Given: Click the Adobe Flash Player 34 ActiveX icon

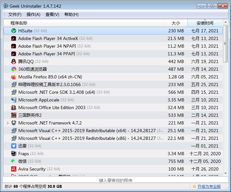Looking at the screenshot, I should [14, 38].
